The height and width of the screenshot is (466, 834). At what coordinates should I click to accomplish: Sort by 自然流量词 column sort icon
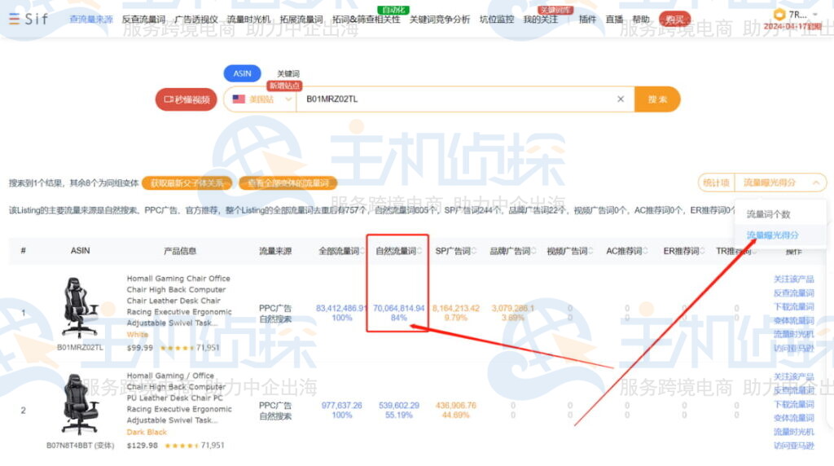pos(419,251)
